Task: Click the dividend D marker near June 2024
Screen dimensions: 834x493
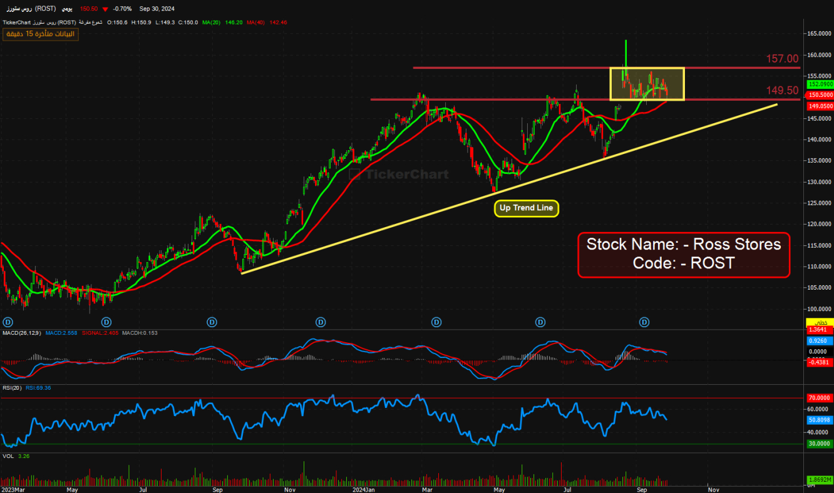Action: 540,322
